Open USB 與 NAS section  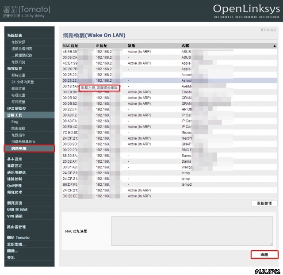pos(17,210)
